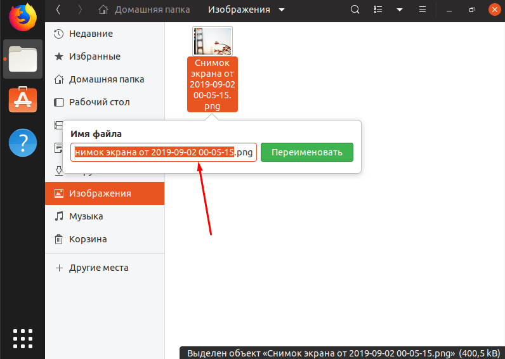The width and height of the screenshot is (505, 359).
Task: Open the hamburger menu
Action: [423, 10]
